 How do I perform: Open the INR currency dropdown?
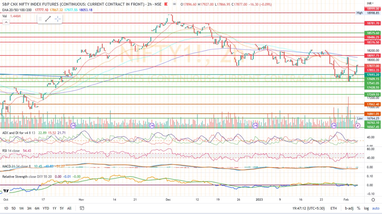[371, 3]
